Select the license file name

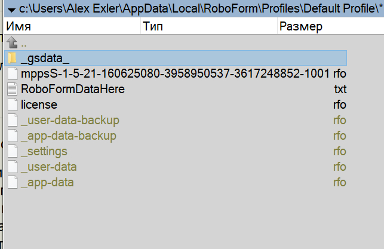[x=39, y=104]
